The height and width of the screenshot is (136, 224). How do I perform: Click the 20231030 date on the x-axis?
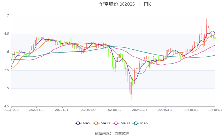point(11,110)
